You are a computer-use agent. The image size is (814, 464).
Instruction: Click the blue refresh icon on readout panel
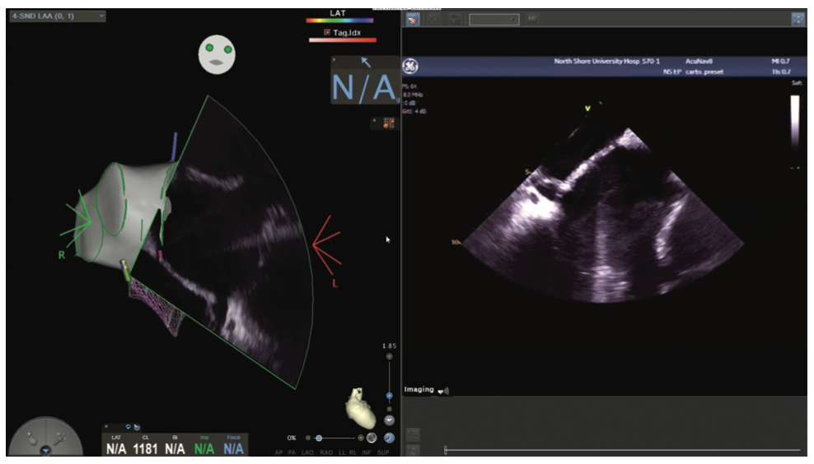tap(128, 427)
